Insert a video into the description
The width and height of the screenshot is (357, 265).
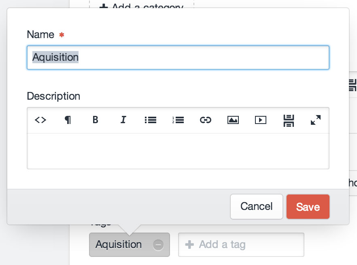pyautogui.click(x=260, y=120)
